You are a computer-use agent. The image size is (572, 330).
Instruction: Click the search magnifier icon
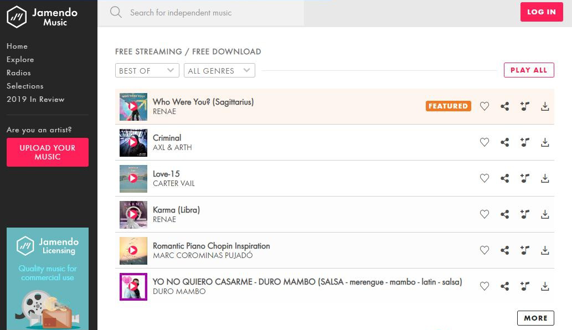click(x=116, y=12)
